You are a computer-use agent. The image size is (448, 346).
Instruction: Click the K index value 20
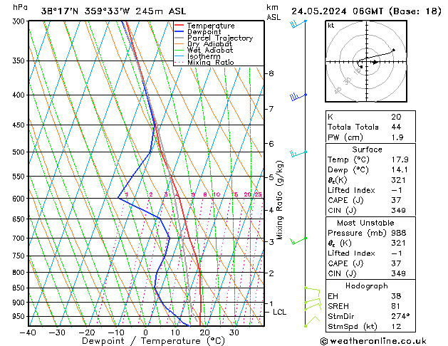[x=396, y=117]
